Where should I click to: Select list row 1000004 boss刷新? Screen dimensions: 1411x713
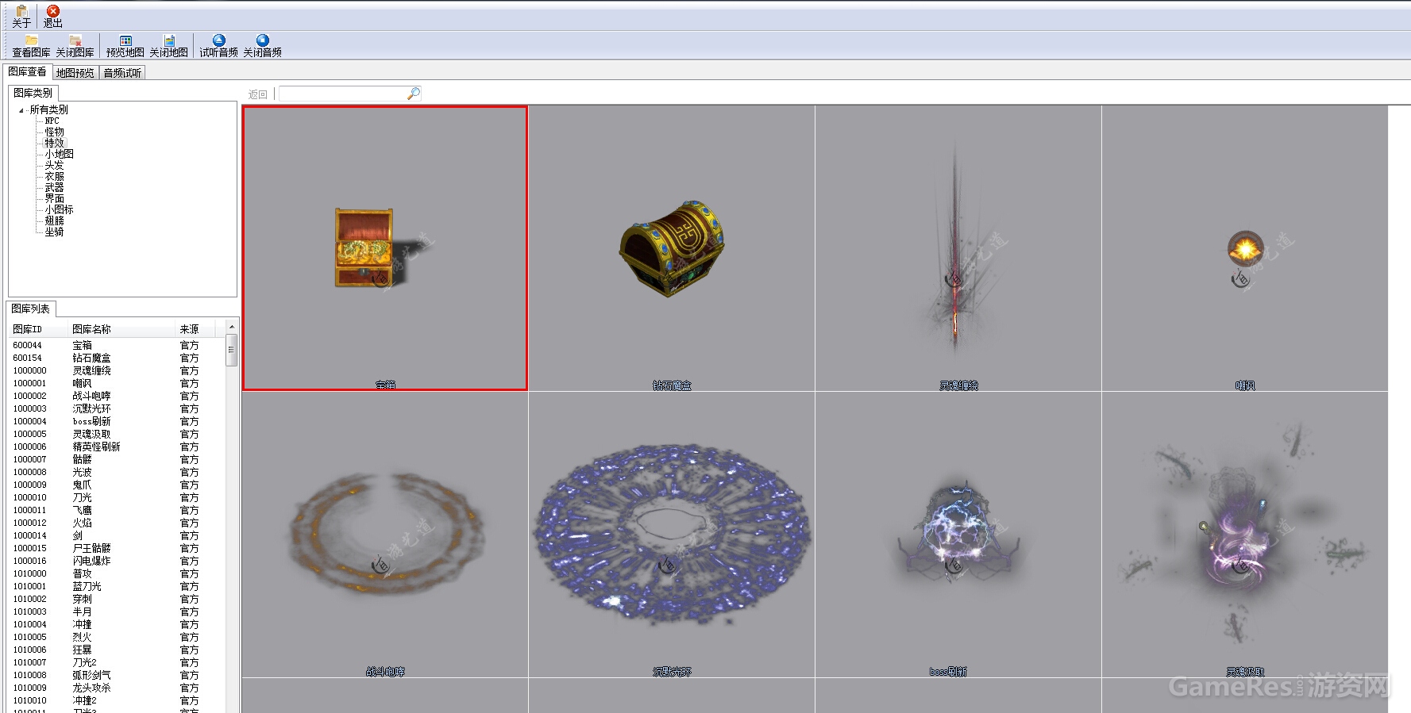pyautogui.click(x=117, y=421)
